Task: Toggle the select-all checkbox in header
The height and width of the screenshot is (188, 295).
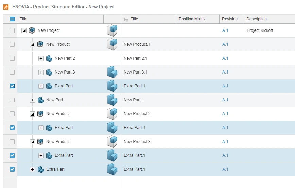Action: click(x=12, y=19)
